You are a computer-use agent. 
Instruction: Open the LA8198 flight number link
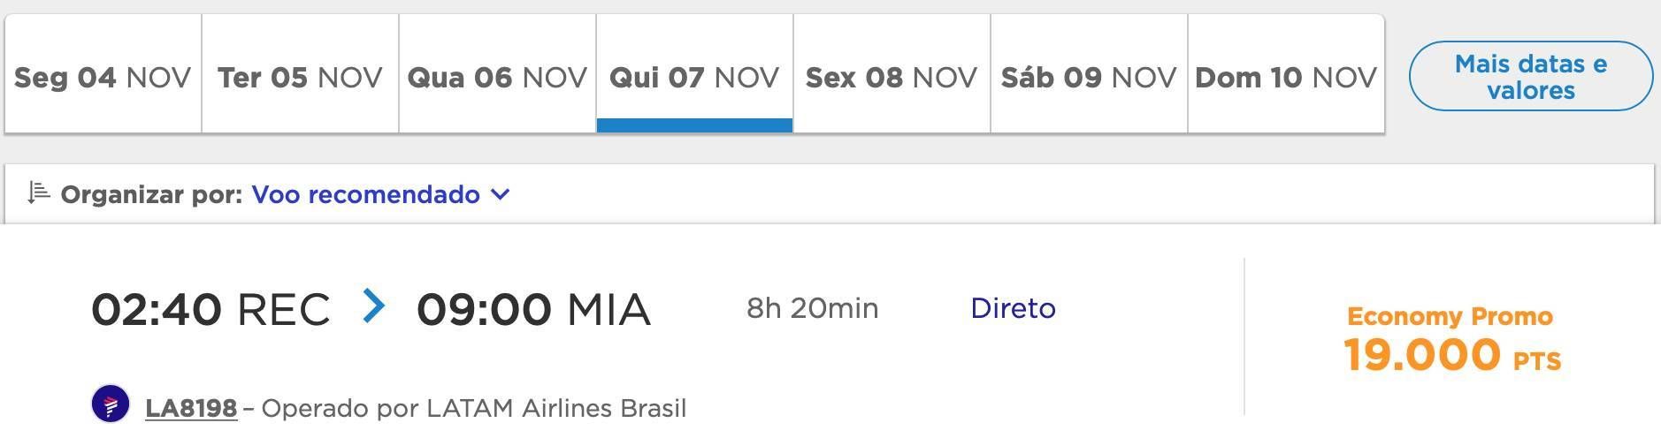click(191, 408)
